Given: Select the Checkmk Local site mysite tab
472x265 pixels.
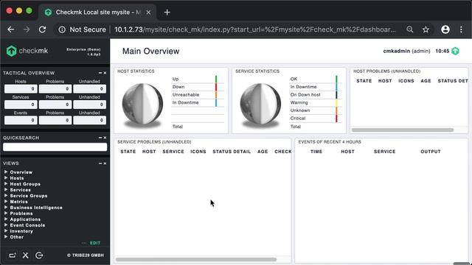Looking at the screenshot, I should (97, 13).
